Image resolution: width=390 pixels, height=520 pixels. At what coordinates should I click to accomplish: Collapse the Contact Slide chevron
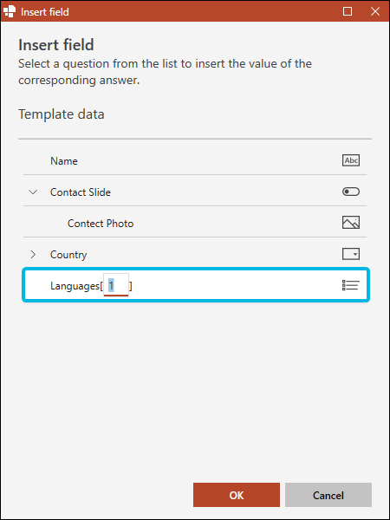point(33,192)
